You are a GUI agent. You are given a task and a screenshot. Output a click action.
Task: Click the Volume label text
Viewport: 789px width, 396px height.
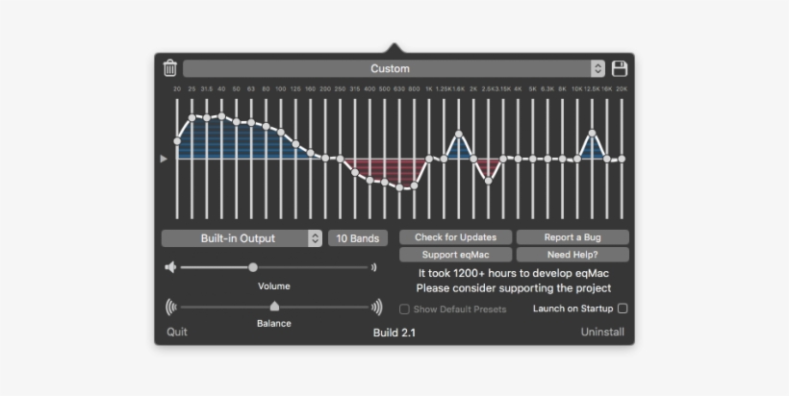[274, 285]
